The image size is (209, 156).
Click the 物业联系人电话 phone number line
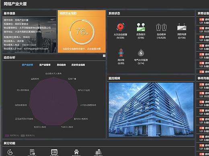tap(20, 45)
